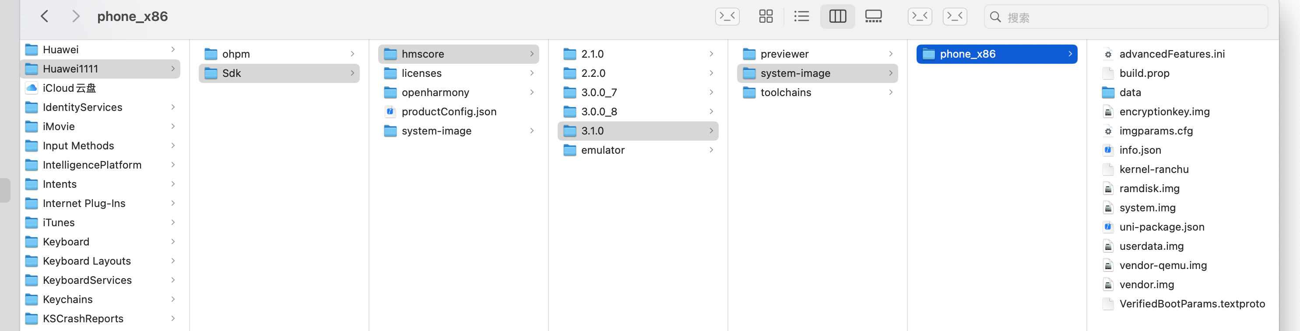Select the Keychains folder
This screenshot has height=331, width=1300.
click(67, 300)
